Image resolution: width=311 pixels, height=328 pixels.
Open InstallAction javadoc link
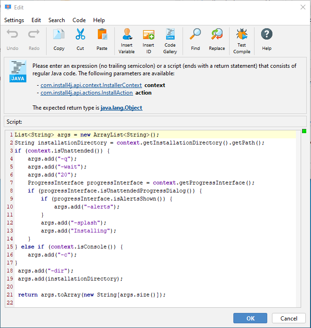[87, 93]
